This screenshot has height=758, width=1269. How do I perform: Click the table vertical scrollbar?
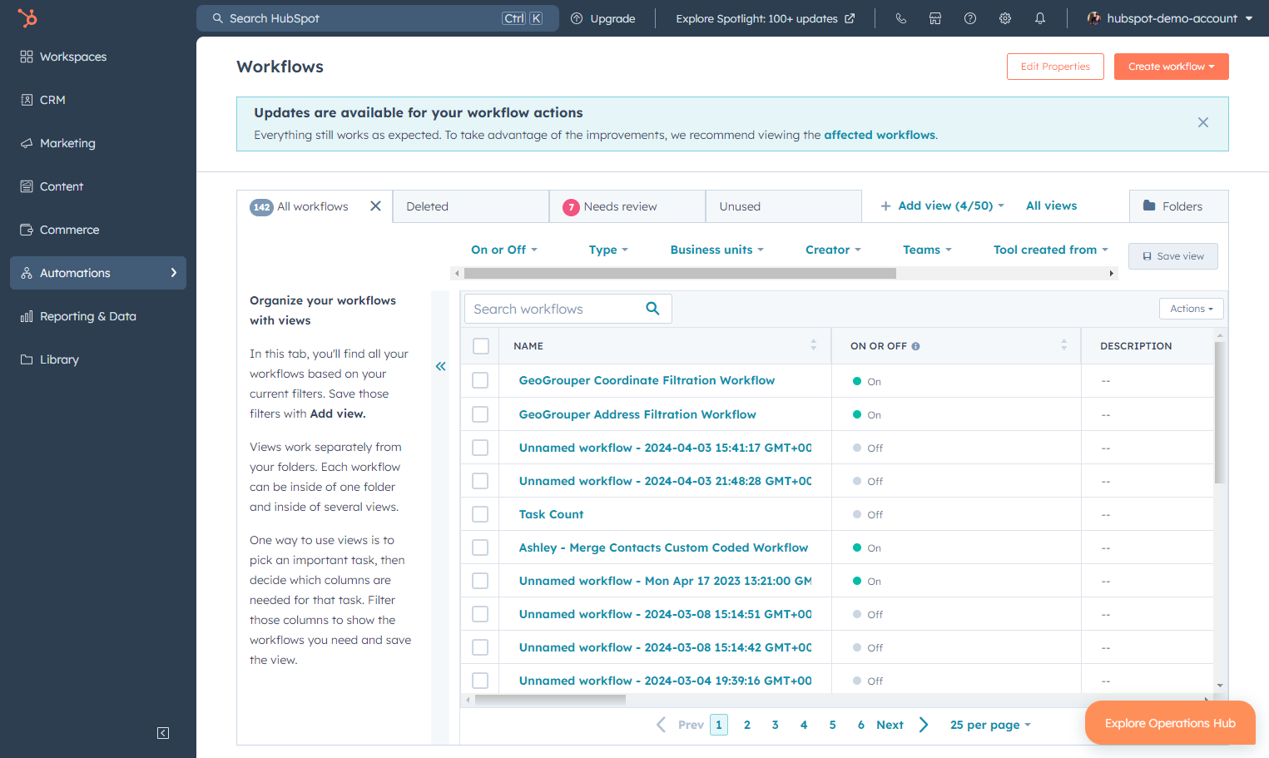[x=1219, y=414]
